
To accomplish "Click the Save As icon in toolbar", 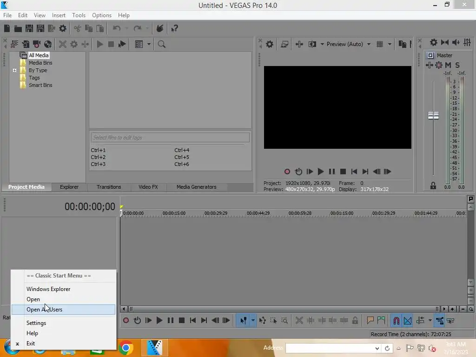I will point(40,28).
